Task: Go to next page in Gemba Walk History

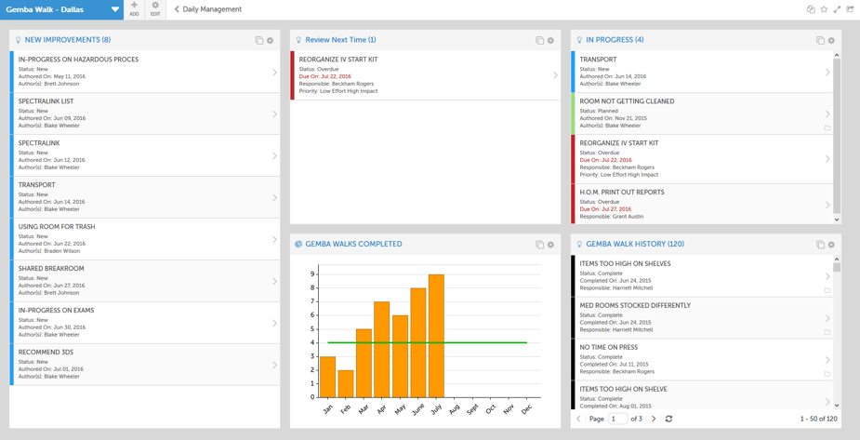Action: pos(654,419)
